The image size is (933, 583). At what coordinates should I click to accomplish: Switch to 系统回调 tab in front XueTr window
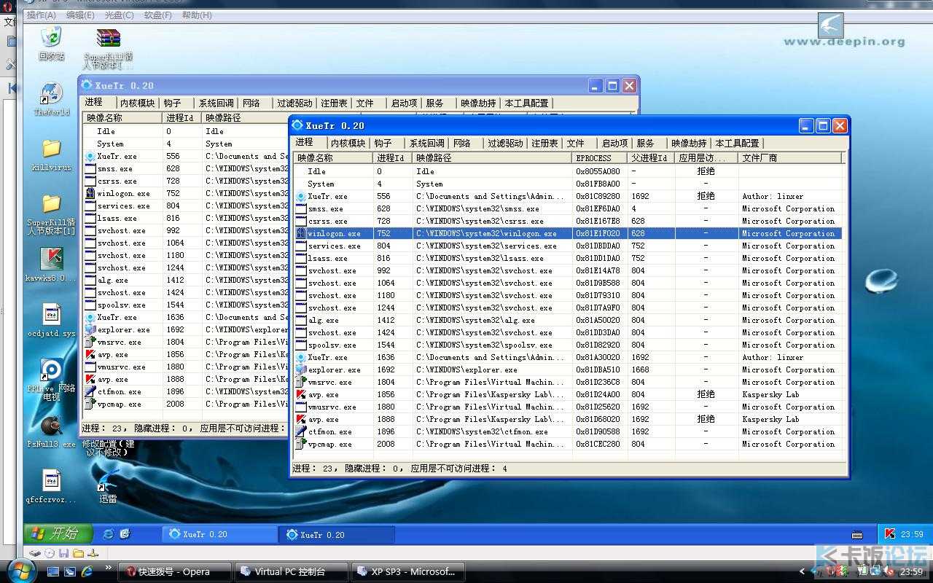click(x=426, y=143)
